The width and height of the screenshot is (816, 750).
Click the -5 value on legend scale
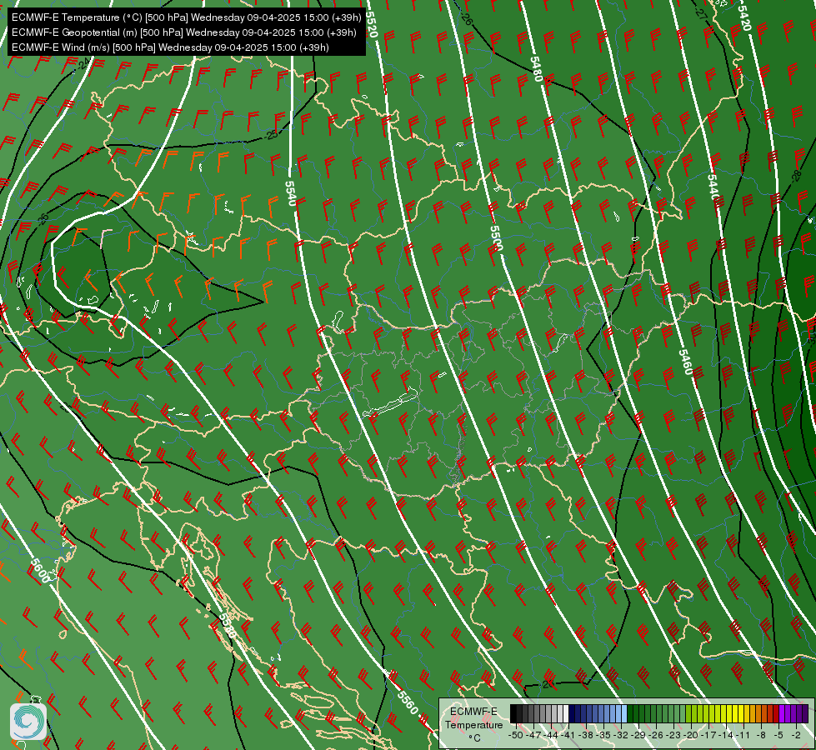[778, 735]
